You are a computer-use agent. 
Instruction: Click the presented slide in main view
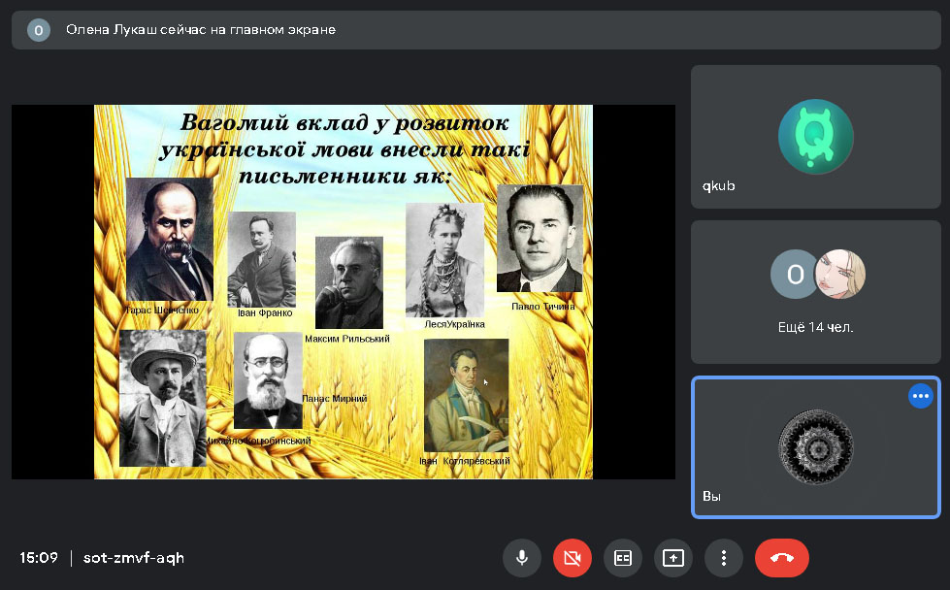click(x=343, y=291)
